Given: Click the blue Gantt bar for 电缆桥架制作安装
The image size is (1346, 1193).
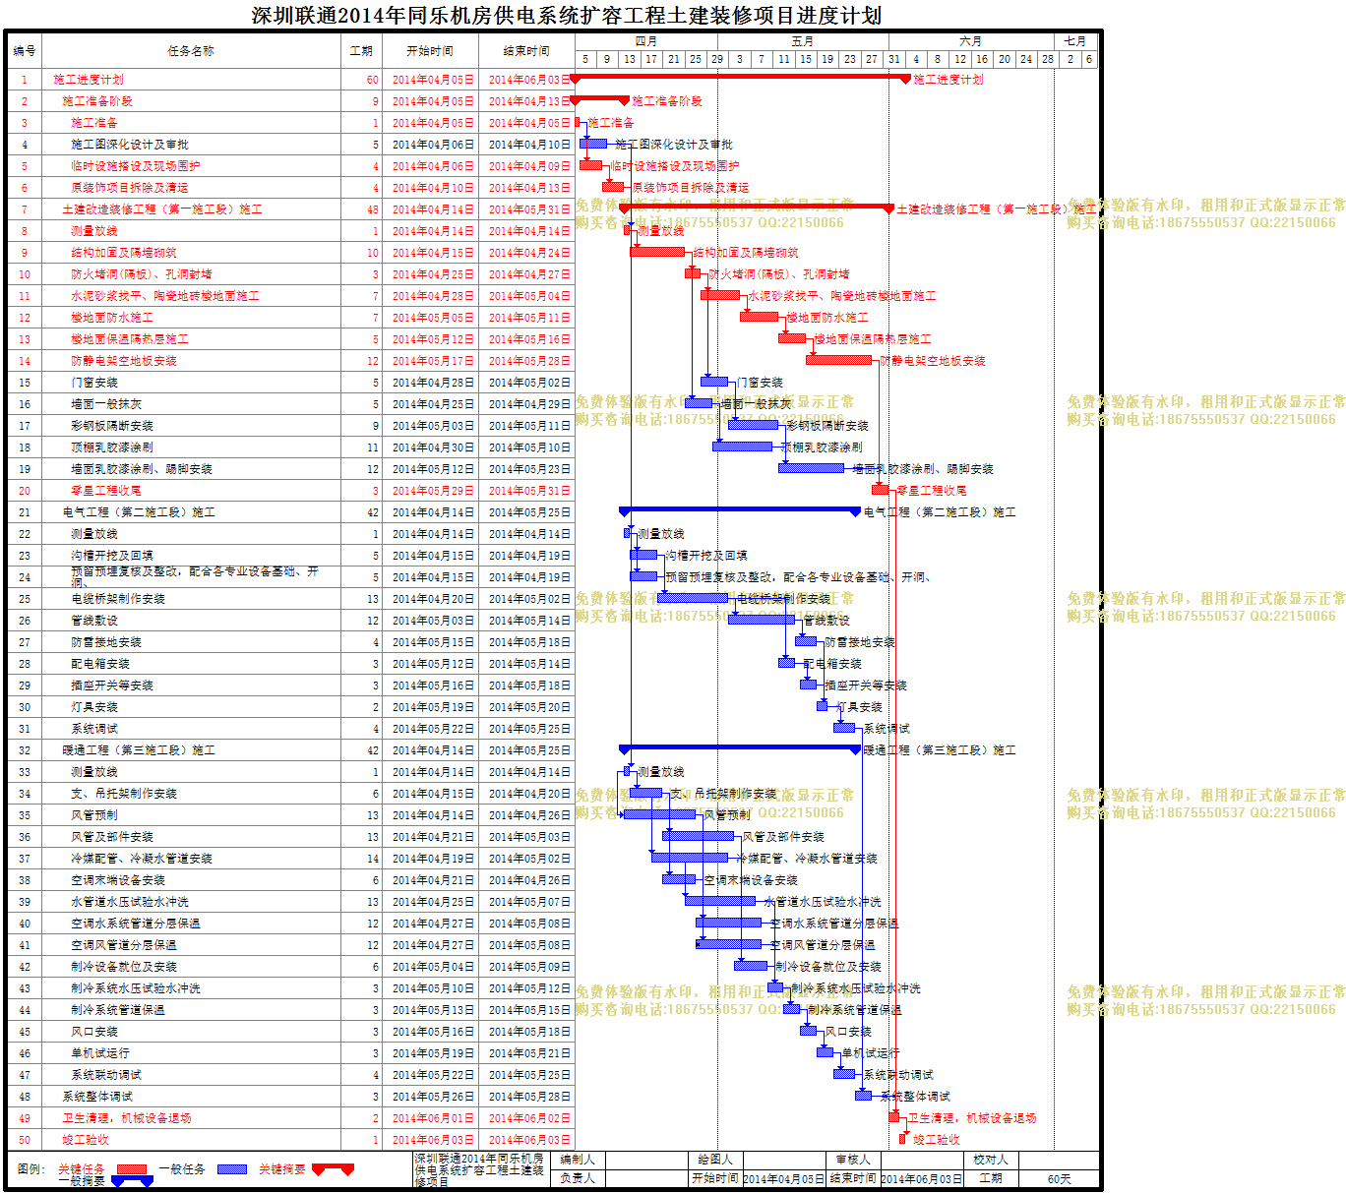Looking at the screenshot, I should (x=693, y=598).
